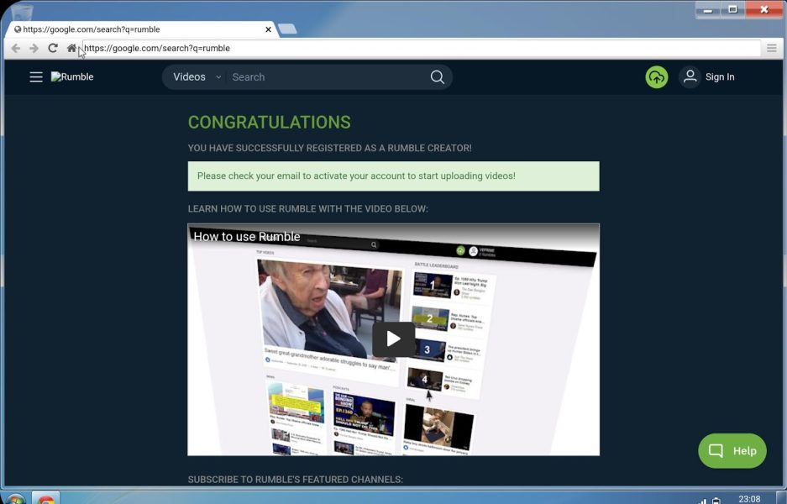The image size is (787, 504).
Task: Select the browser address bar URL
Action: (422, 48)
